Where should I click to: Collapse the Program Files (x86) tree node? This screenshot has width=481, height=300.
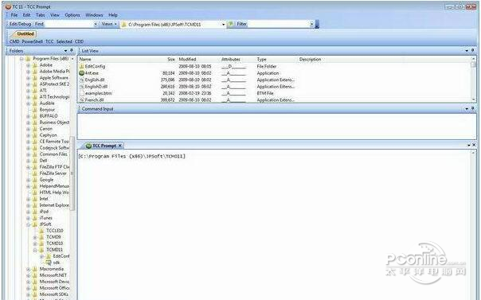22,59
